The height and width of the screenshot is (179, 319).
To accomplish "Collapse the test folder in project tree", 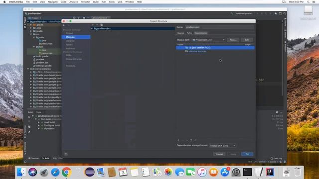I will tap(34, 47).
